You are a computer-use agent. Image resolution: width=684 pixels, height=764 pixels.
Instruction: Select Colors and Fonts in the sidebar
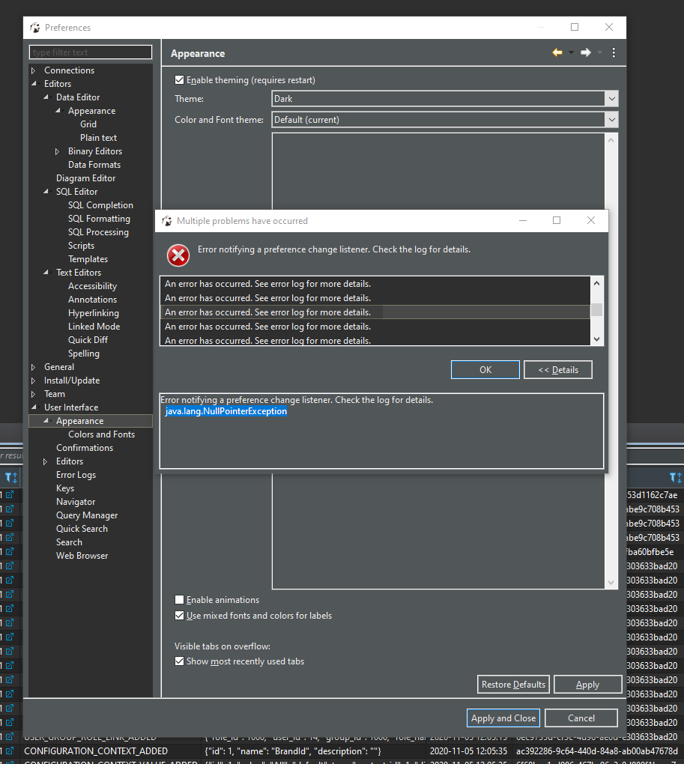pos(101,434)
